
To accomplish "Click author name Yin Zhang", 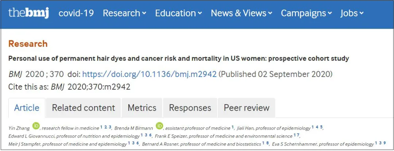I will pos(19,128).
